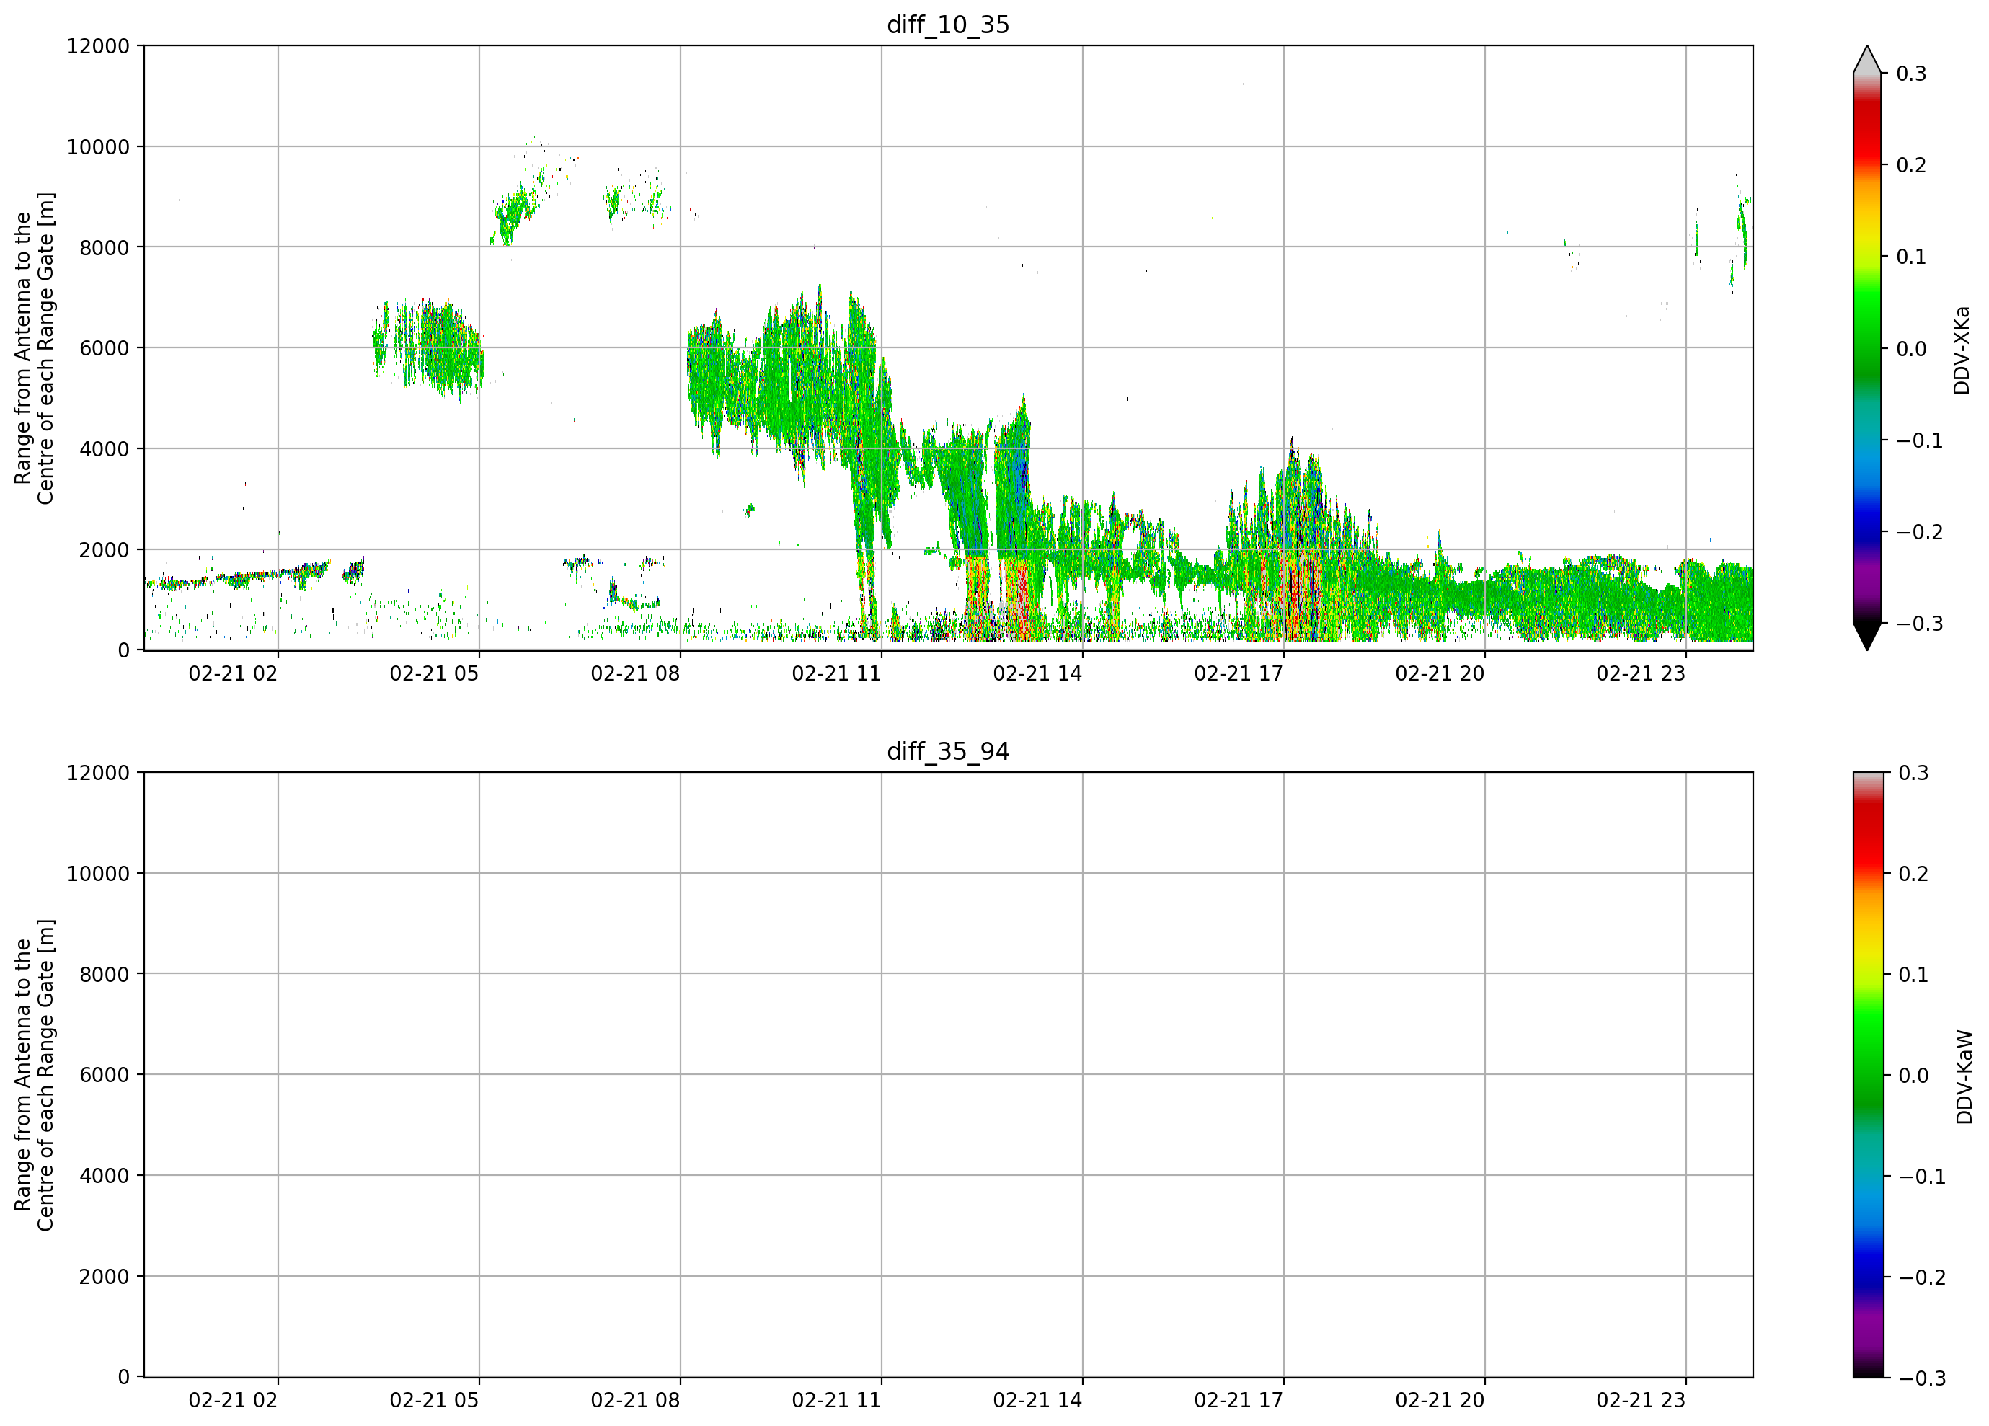Click '02-21 23' label under diff_10_35 plot
The image size is (1989, 1426).
click(x=1641, y=673)
